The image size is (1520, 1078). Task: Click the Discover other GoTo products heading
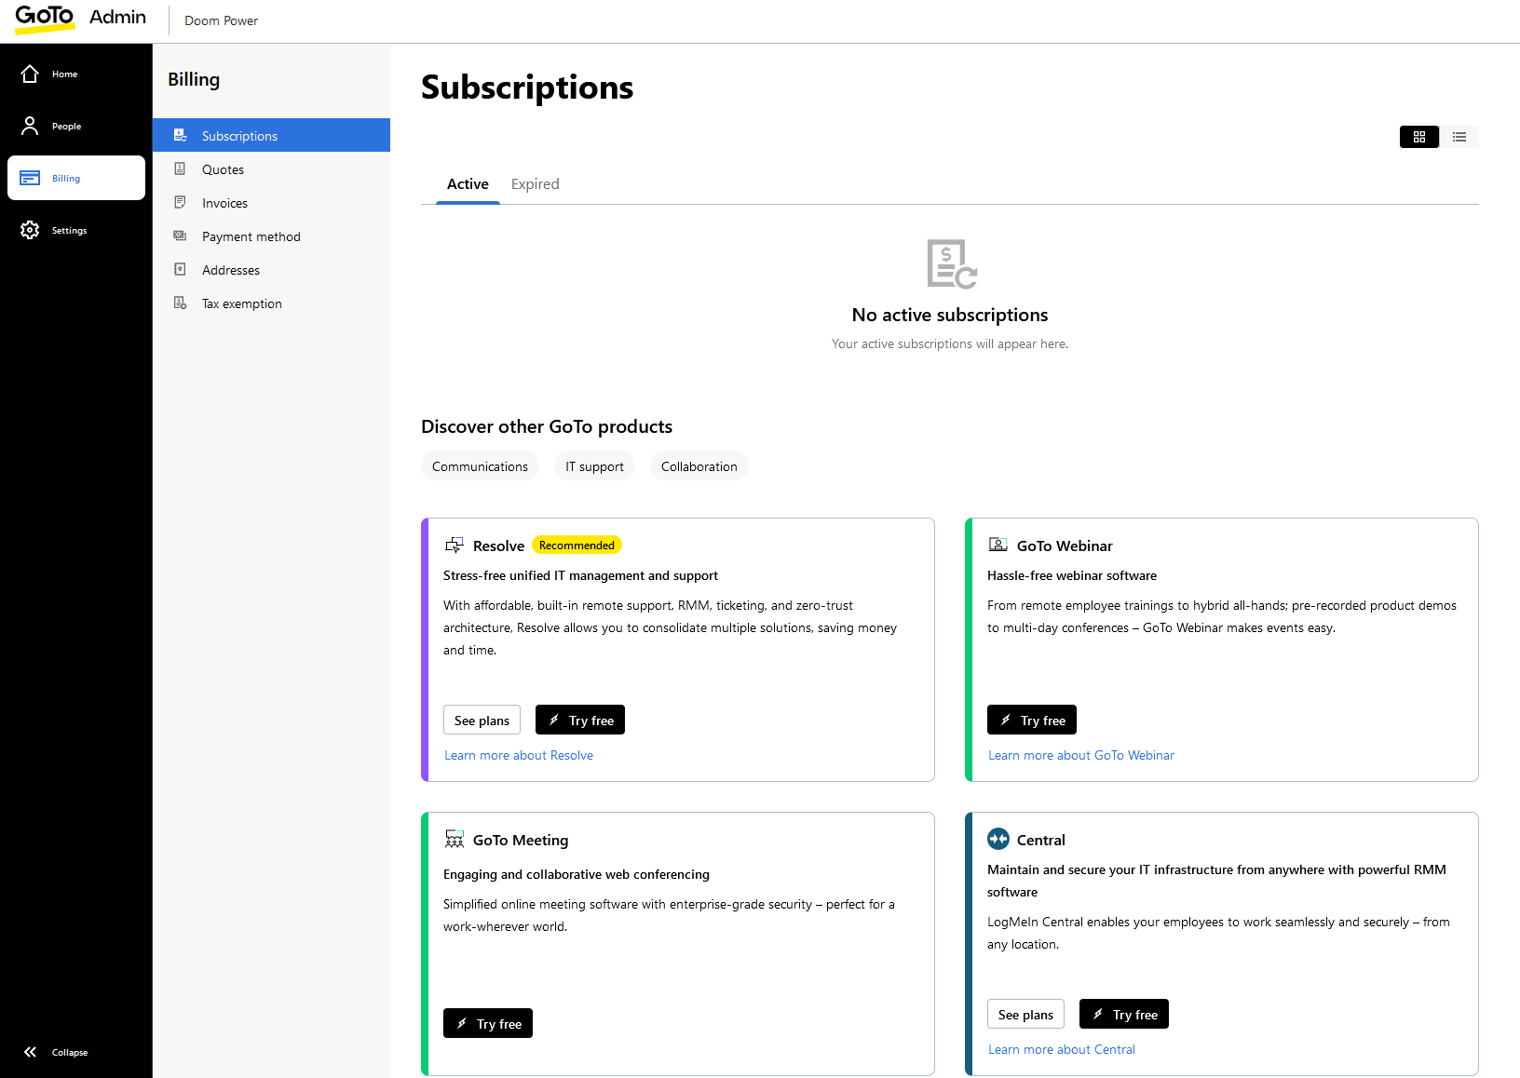click(x=547, y=426)
